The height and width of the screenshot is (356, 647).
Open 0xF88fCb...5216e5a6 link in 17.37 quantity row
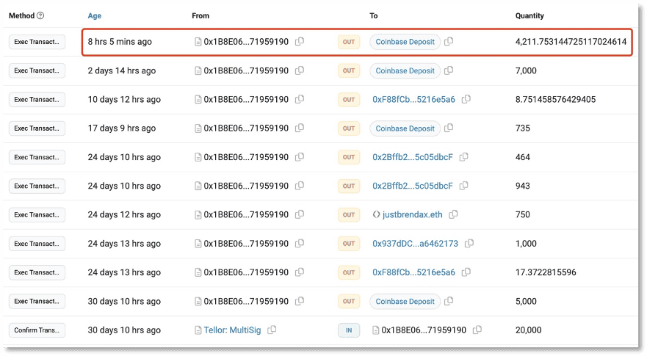click(x=413, y=272)
